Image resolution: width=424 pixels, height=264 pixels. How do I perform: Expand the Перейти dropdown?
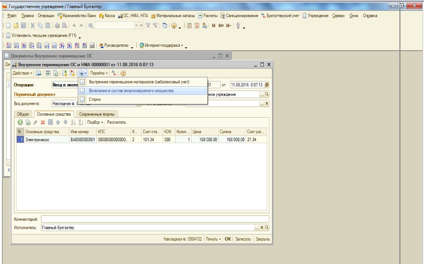pos(98,73)
